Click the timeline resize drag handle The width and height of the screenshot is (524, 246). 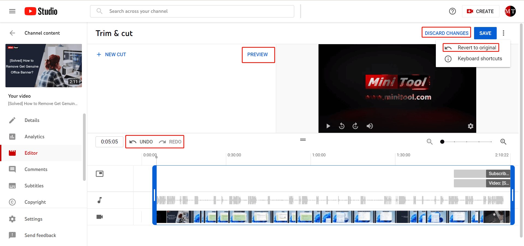coord(303,140)
